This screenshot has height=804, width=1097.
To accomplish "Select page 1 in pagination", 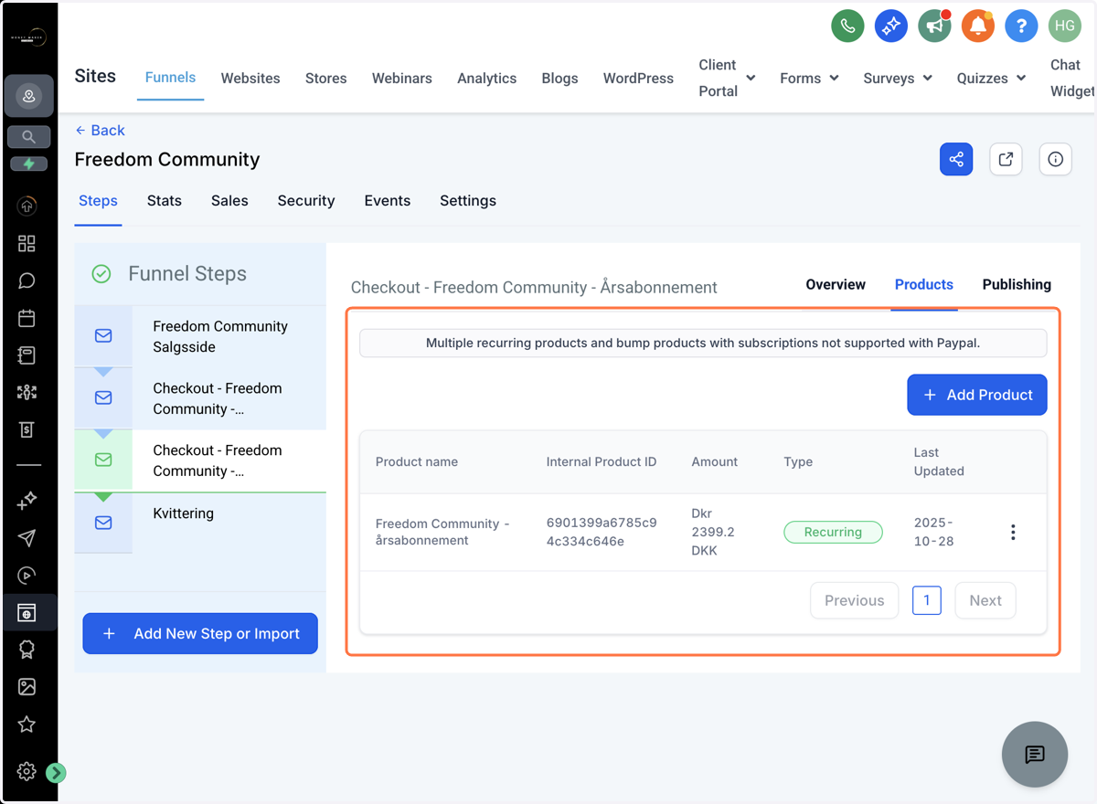I will [927, 600].
